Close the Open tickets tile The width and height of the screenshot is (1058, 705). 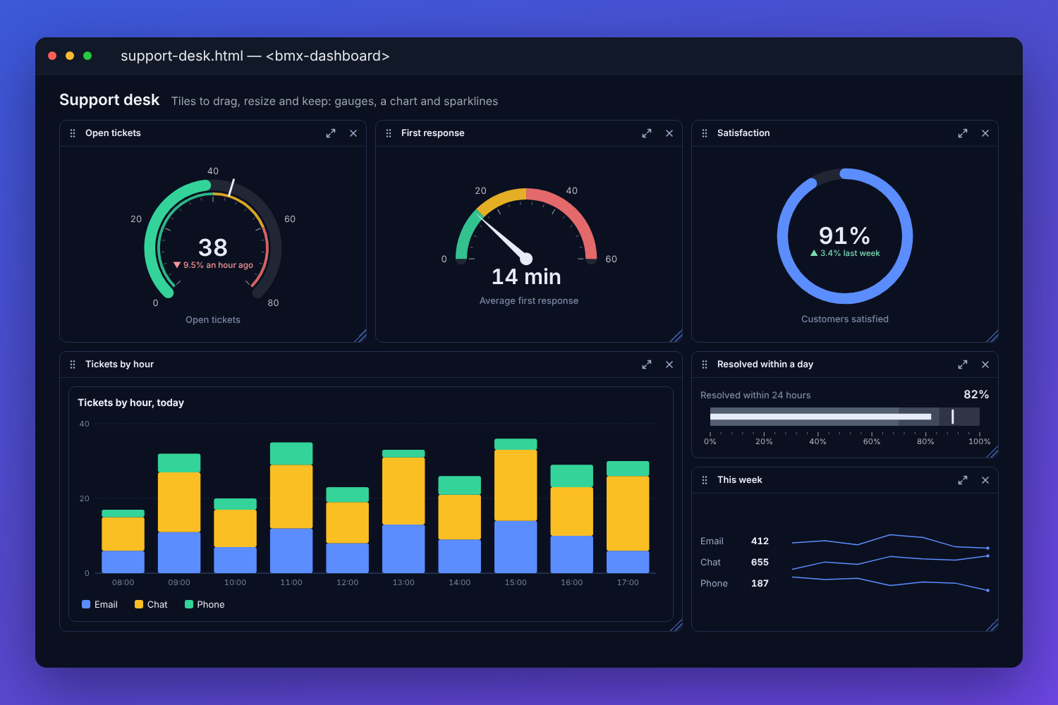[x=353, y=133]
